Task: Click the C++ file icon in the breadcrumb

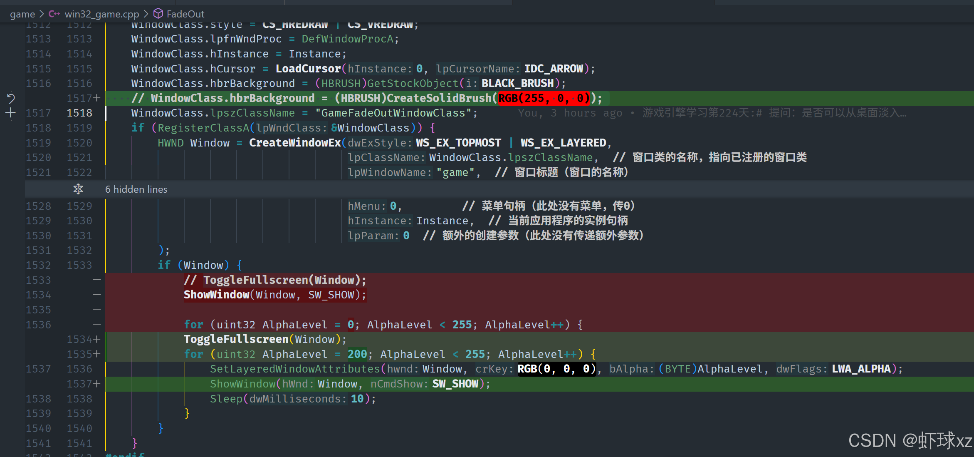Action: tap(54, 14)
